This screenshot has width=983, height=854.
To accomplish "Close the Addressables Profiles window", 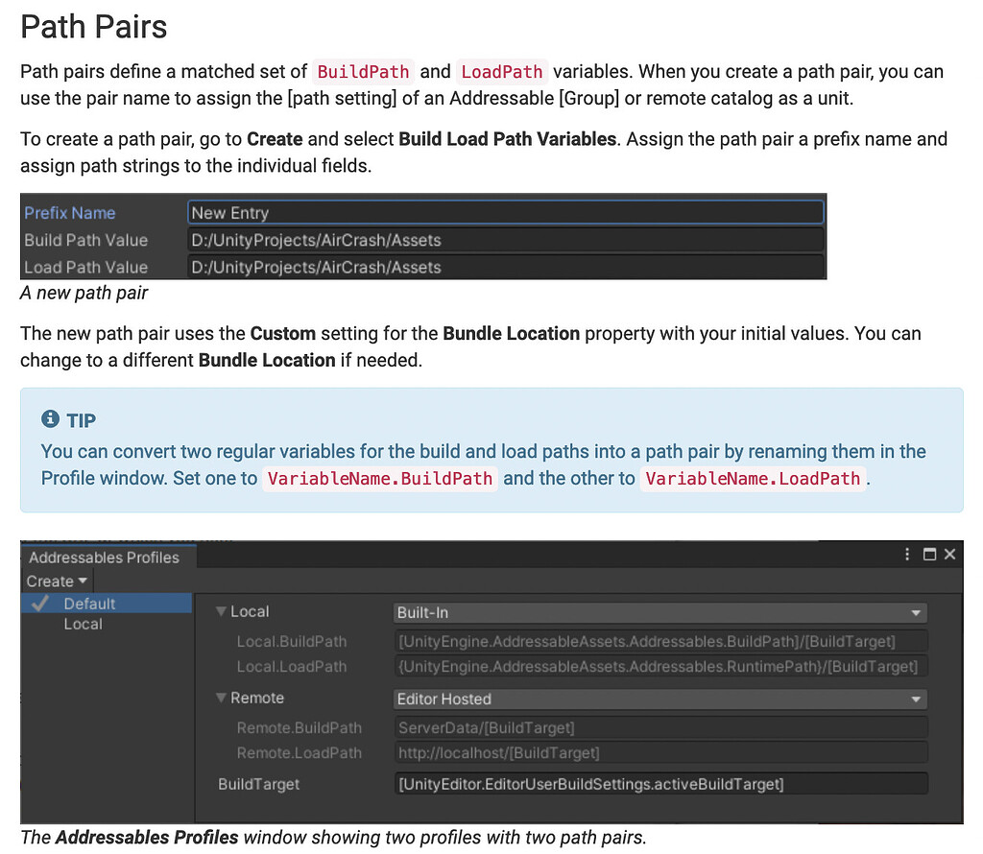I will coord(950,554).
